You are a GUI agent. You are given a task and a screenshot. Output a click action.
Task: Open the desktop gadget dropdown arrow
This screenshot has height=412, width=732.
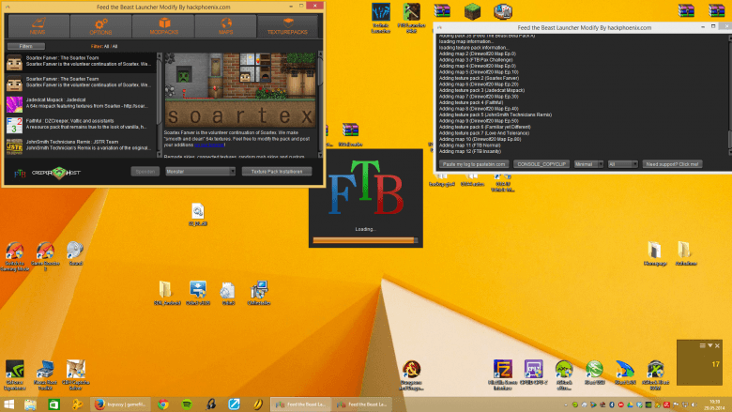click(x=709, y=345)
